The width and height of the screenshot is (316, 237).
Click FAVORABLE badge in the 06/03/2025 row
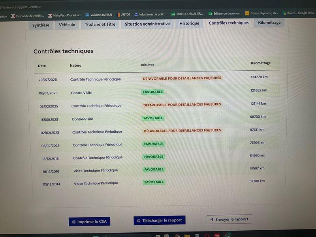[153, 92]
